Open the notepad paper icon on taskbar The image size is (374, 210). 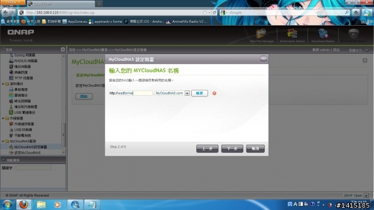click(x=92, y=205)
